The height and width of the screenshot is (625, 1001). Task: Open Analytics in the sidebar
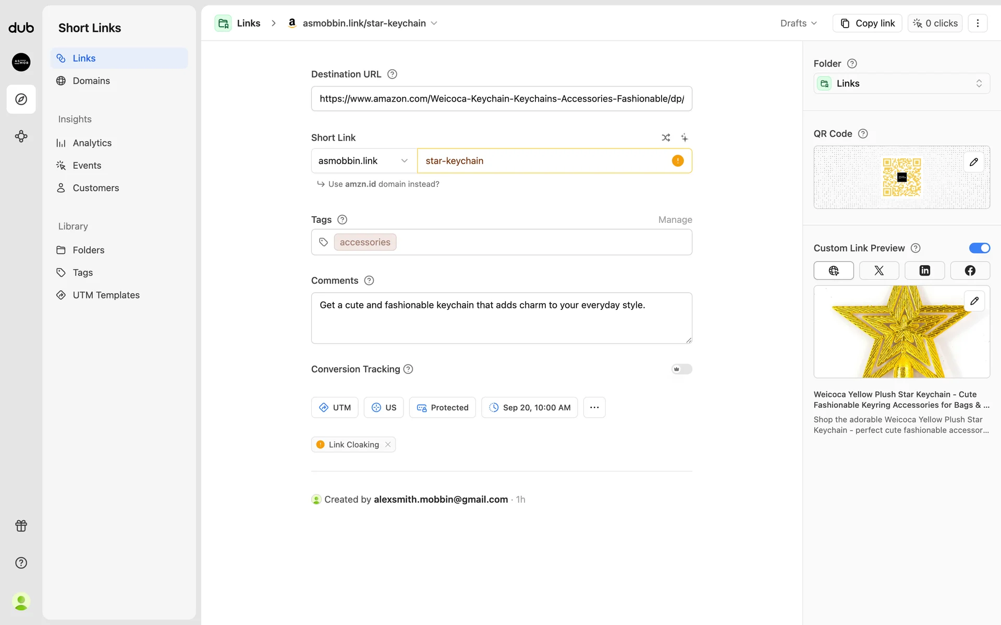[x=92, y=143]
